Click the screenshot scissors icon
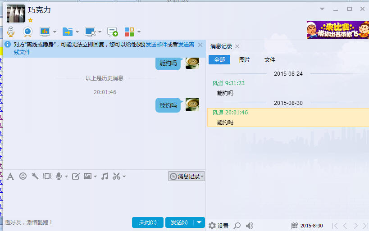Image resolution: width=369 pixels, height=231 pixels. coord(117,176)
